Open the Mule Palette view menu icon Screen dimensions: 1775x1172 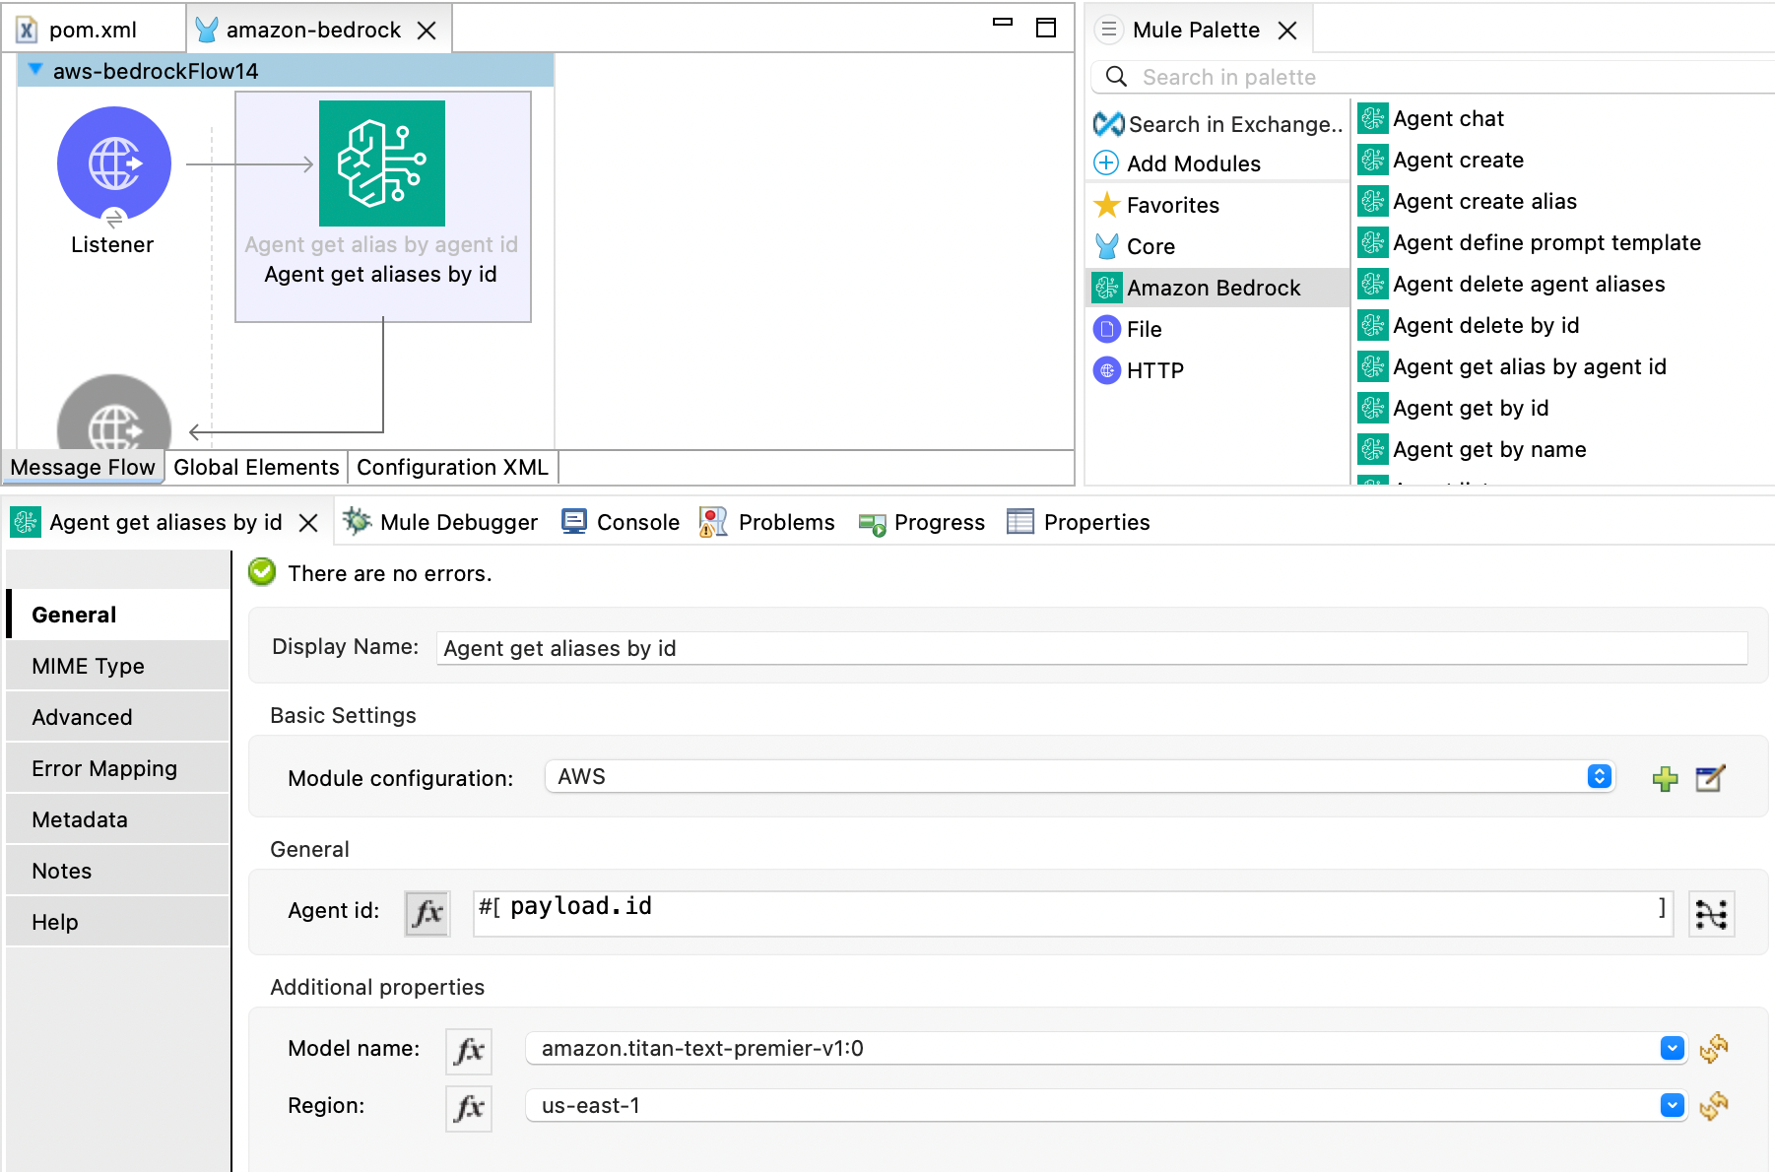click(x=1109, y=30)
